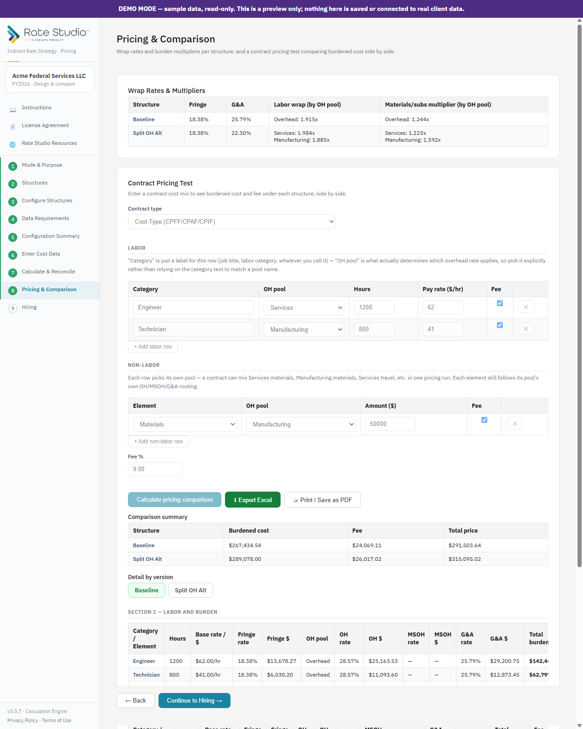Open Instructions book icon
This screenshot has height=729, width=583.
(13, 109)
